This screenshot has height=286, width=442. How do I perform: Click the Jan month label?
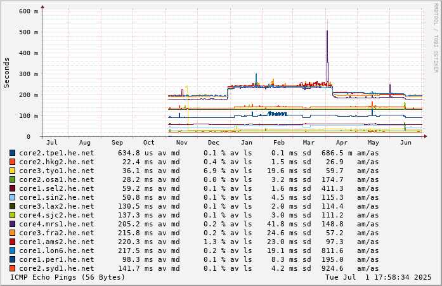tap(247, 143)
